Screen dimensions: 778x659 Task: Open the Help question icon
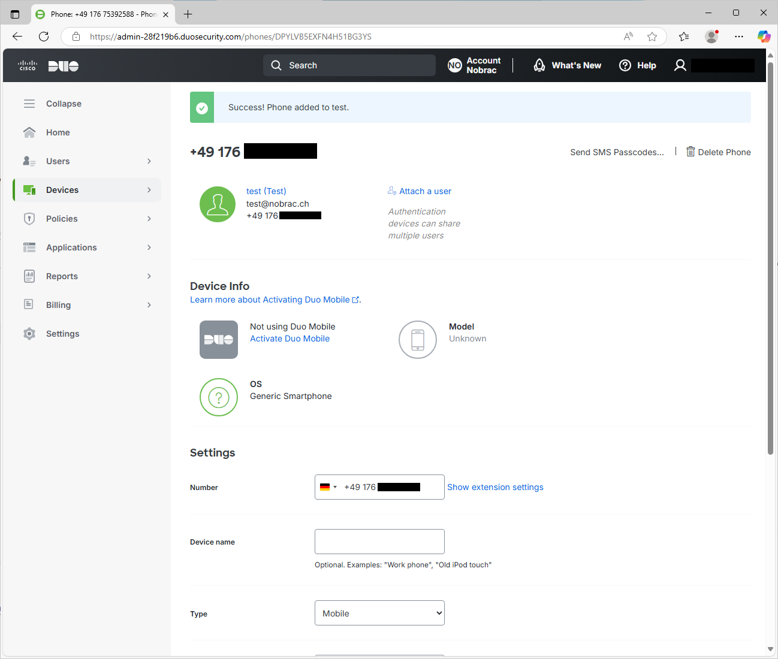[625, 65]
